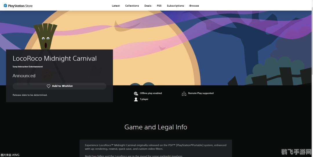Screen dimensions: 313x157
Task: Click the Sony Interactive Entertainment publisher name
Action: tap(28, 67)
